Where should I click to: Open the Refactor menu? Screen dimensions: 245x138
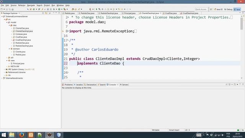pos(22,5)
